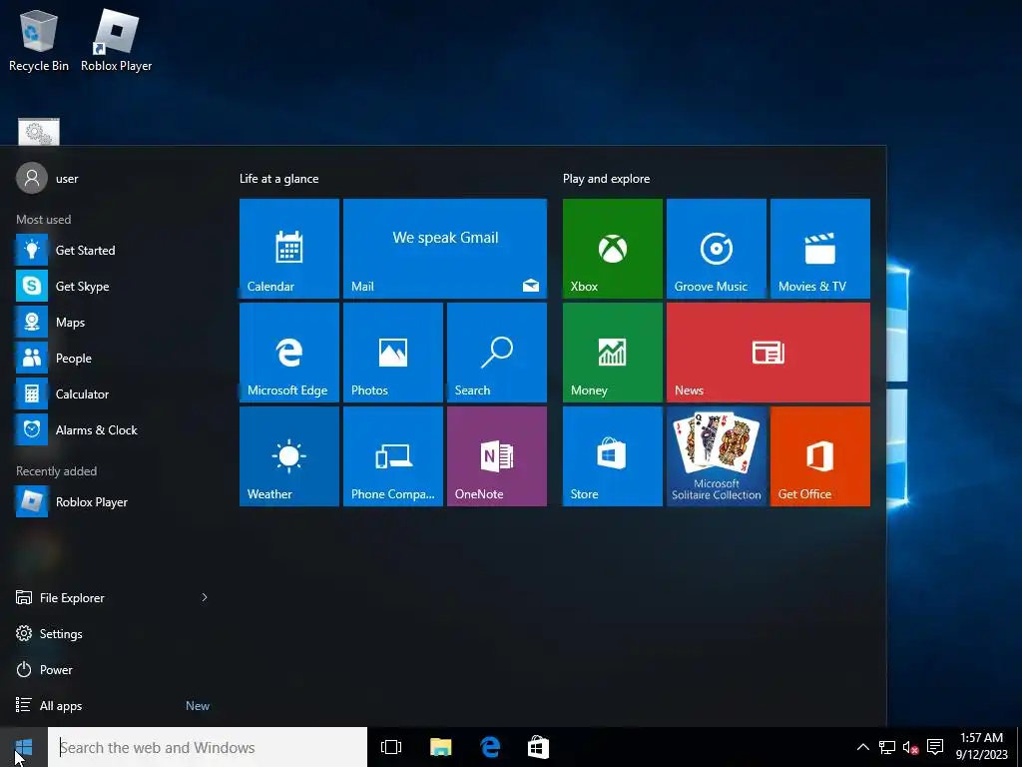Select the Recycle Bin desktop icon
Image resolution: width=1022 pixels, height=767 pixels.
point(39,40)
